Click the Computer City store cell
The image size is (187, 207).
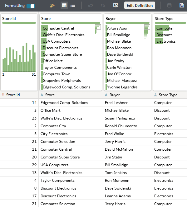tap(71, 126)
